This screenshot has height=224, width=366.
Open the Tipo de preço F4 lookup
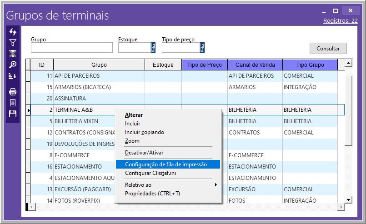tap(202, 48)
